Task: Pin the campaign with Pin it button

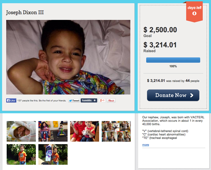Action: coord(111,100)
